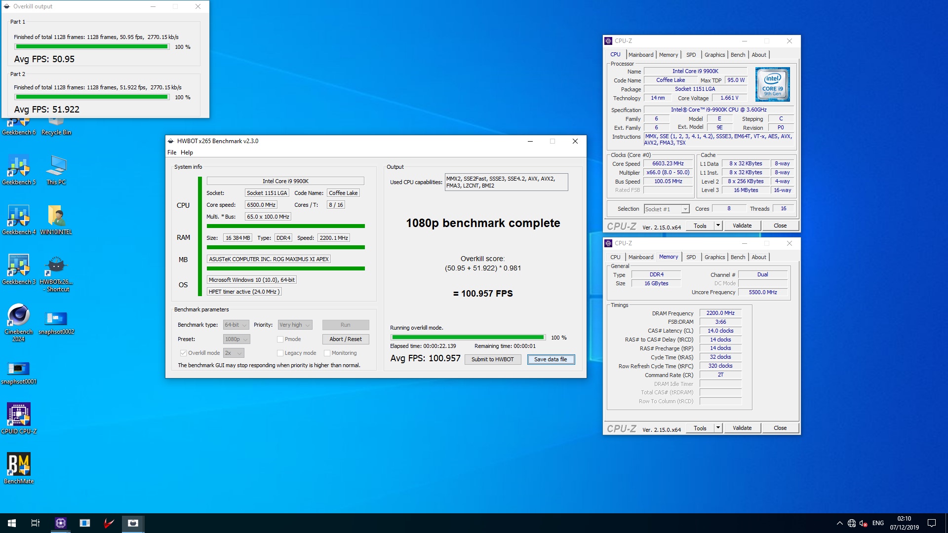The width and height of the screenshot is (948, 533).
Task: Click the Run button
Action: [346, 325]
